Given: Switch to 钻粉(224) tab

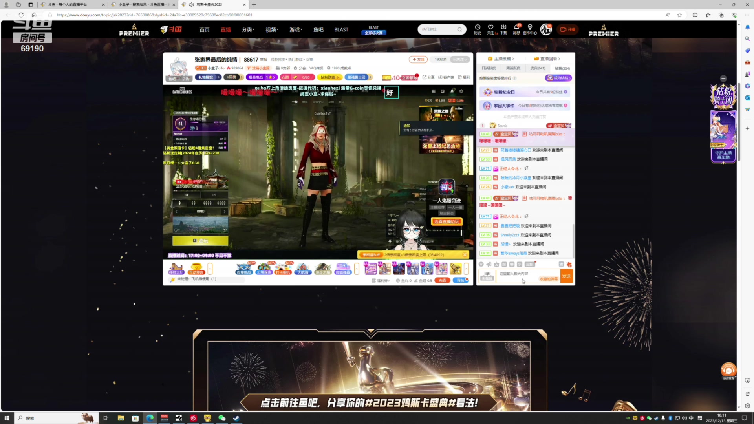Looking at the screenshot, I should point(562,68).
